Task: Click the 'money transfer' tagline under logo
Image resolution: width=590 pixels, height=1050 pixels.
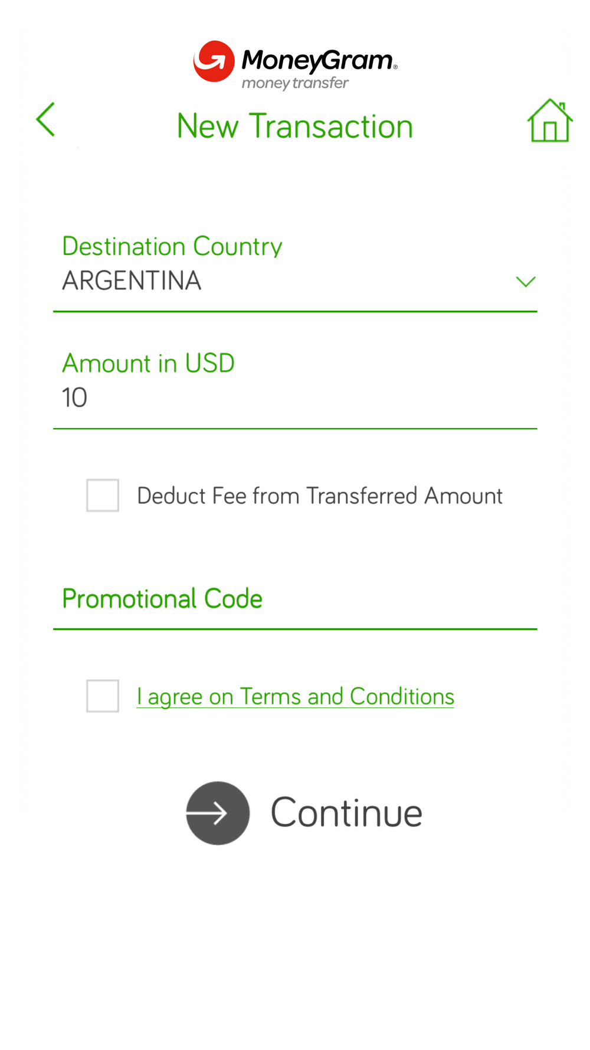Action: (x=295, y=83)
